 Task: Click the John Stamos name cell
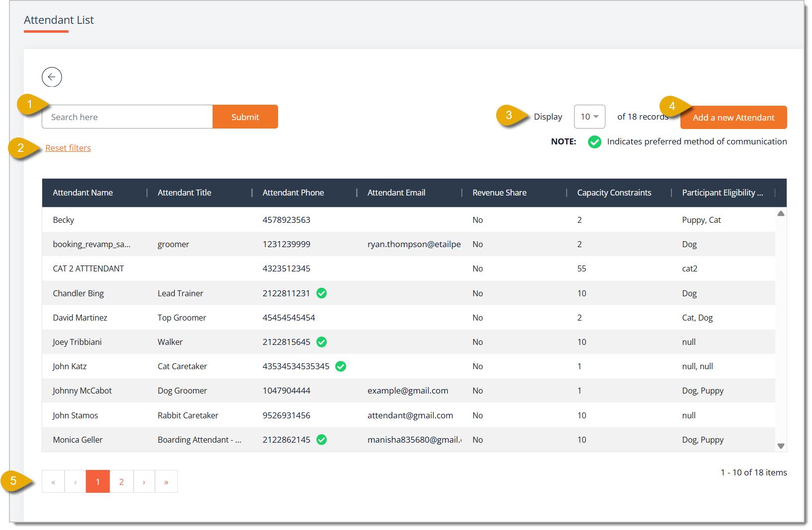75,415
